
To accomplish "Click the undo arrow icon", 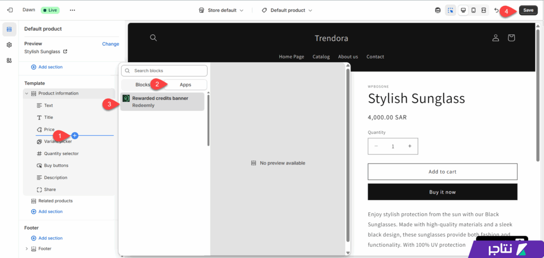I will pyautogui.click(x=496, y=10).
